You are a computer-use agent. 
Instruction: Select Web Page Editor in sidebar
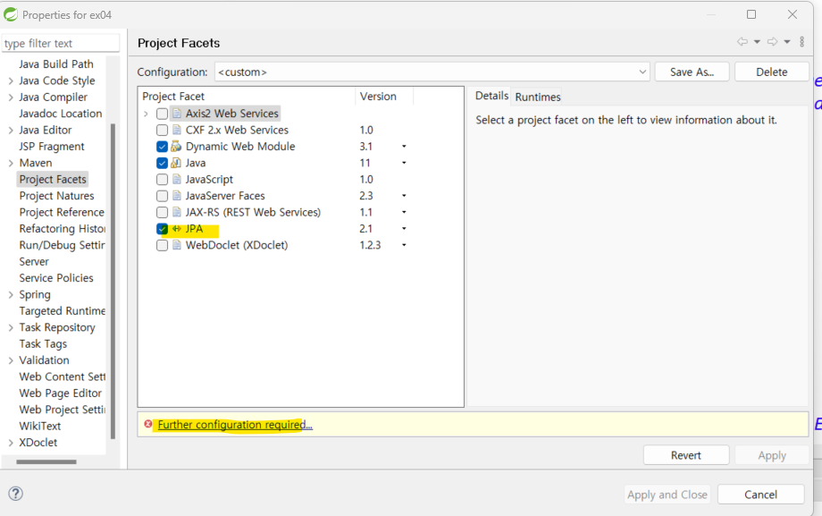pyautogui.click(x=60, y=393)
